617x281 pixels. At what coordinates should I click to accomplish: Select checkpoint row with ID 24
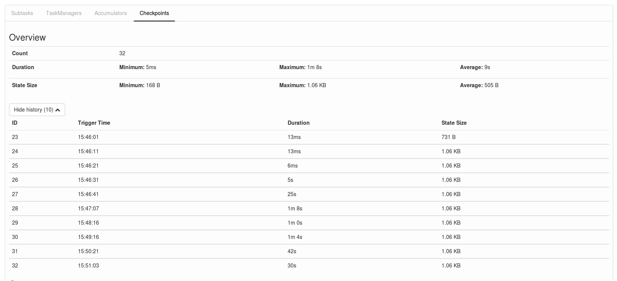click(x=15, y=151)
